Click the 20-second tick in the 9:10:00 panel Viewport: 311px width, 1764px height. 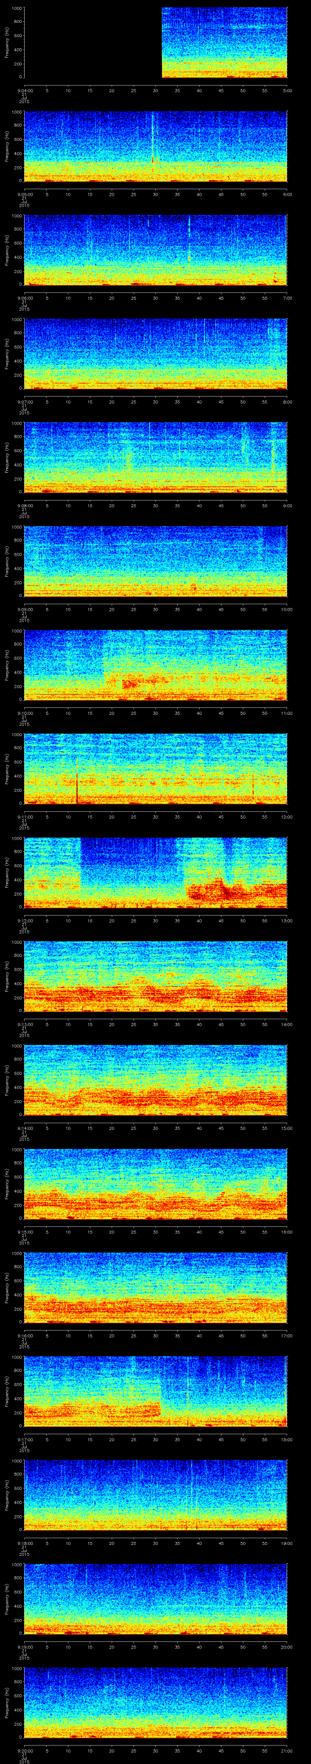tap(112, 713)
